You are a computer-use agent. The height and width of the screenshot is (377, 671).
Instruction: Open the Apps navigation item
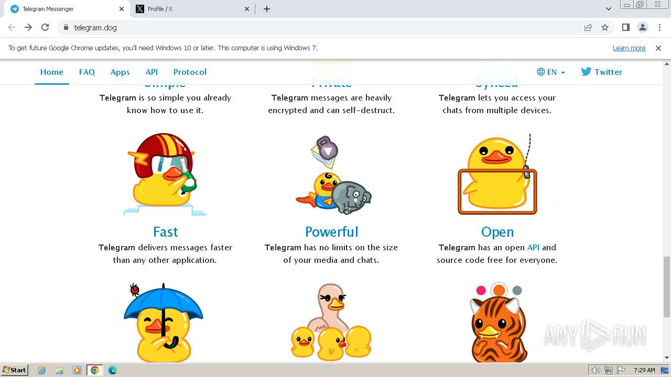tap(120, 72)
